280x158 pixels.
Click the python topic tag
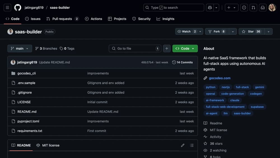[x=211, y=87]
